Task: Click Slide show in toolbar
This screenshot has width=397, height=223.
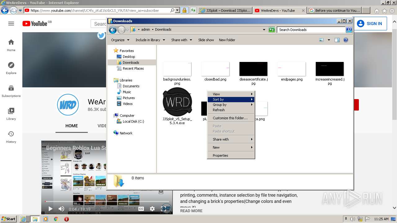Action: pyautogui.click(x=206, y=40)
